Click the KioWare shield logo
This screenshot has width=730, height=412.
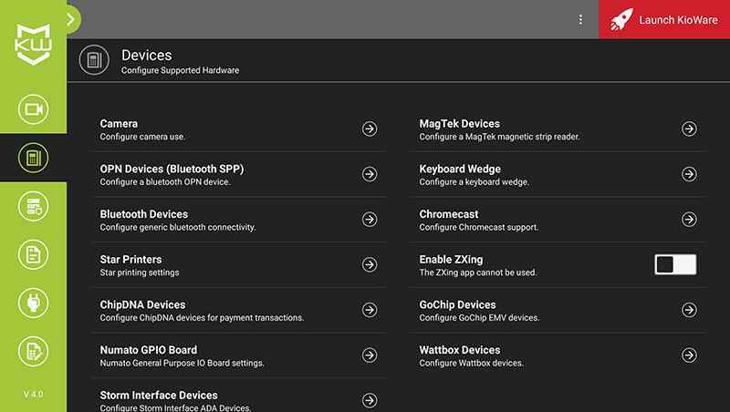click(33, 45)
